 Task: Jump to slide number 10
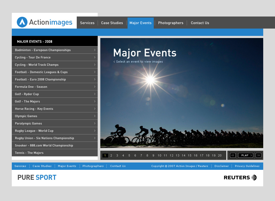click(x=159, y=156)
